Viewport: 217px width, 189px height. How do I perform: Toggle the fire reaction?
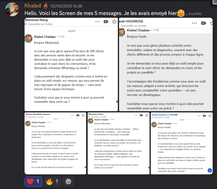pyautogui.click(x=52, y=182)
